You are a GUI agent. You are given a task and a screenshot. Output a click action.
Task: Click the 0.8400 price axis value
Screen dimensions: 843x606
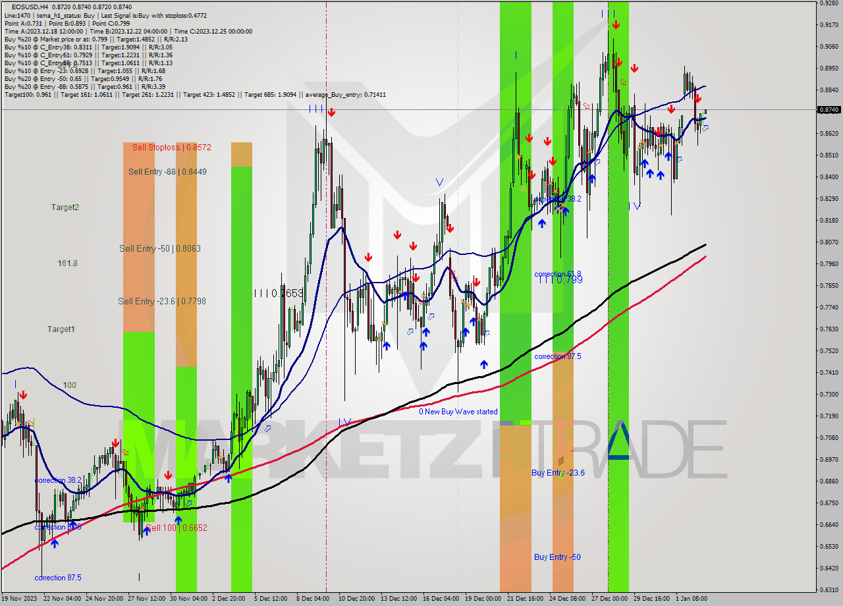click(829, 177)
